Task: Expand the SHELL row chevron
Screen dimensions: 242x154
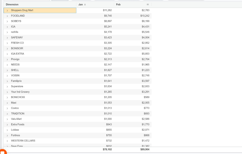Action: pos(7,70)
